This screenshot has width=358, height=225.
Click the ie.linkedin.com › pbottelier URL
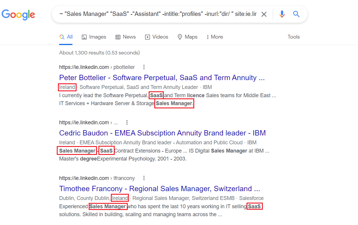pos(97,67)
